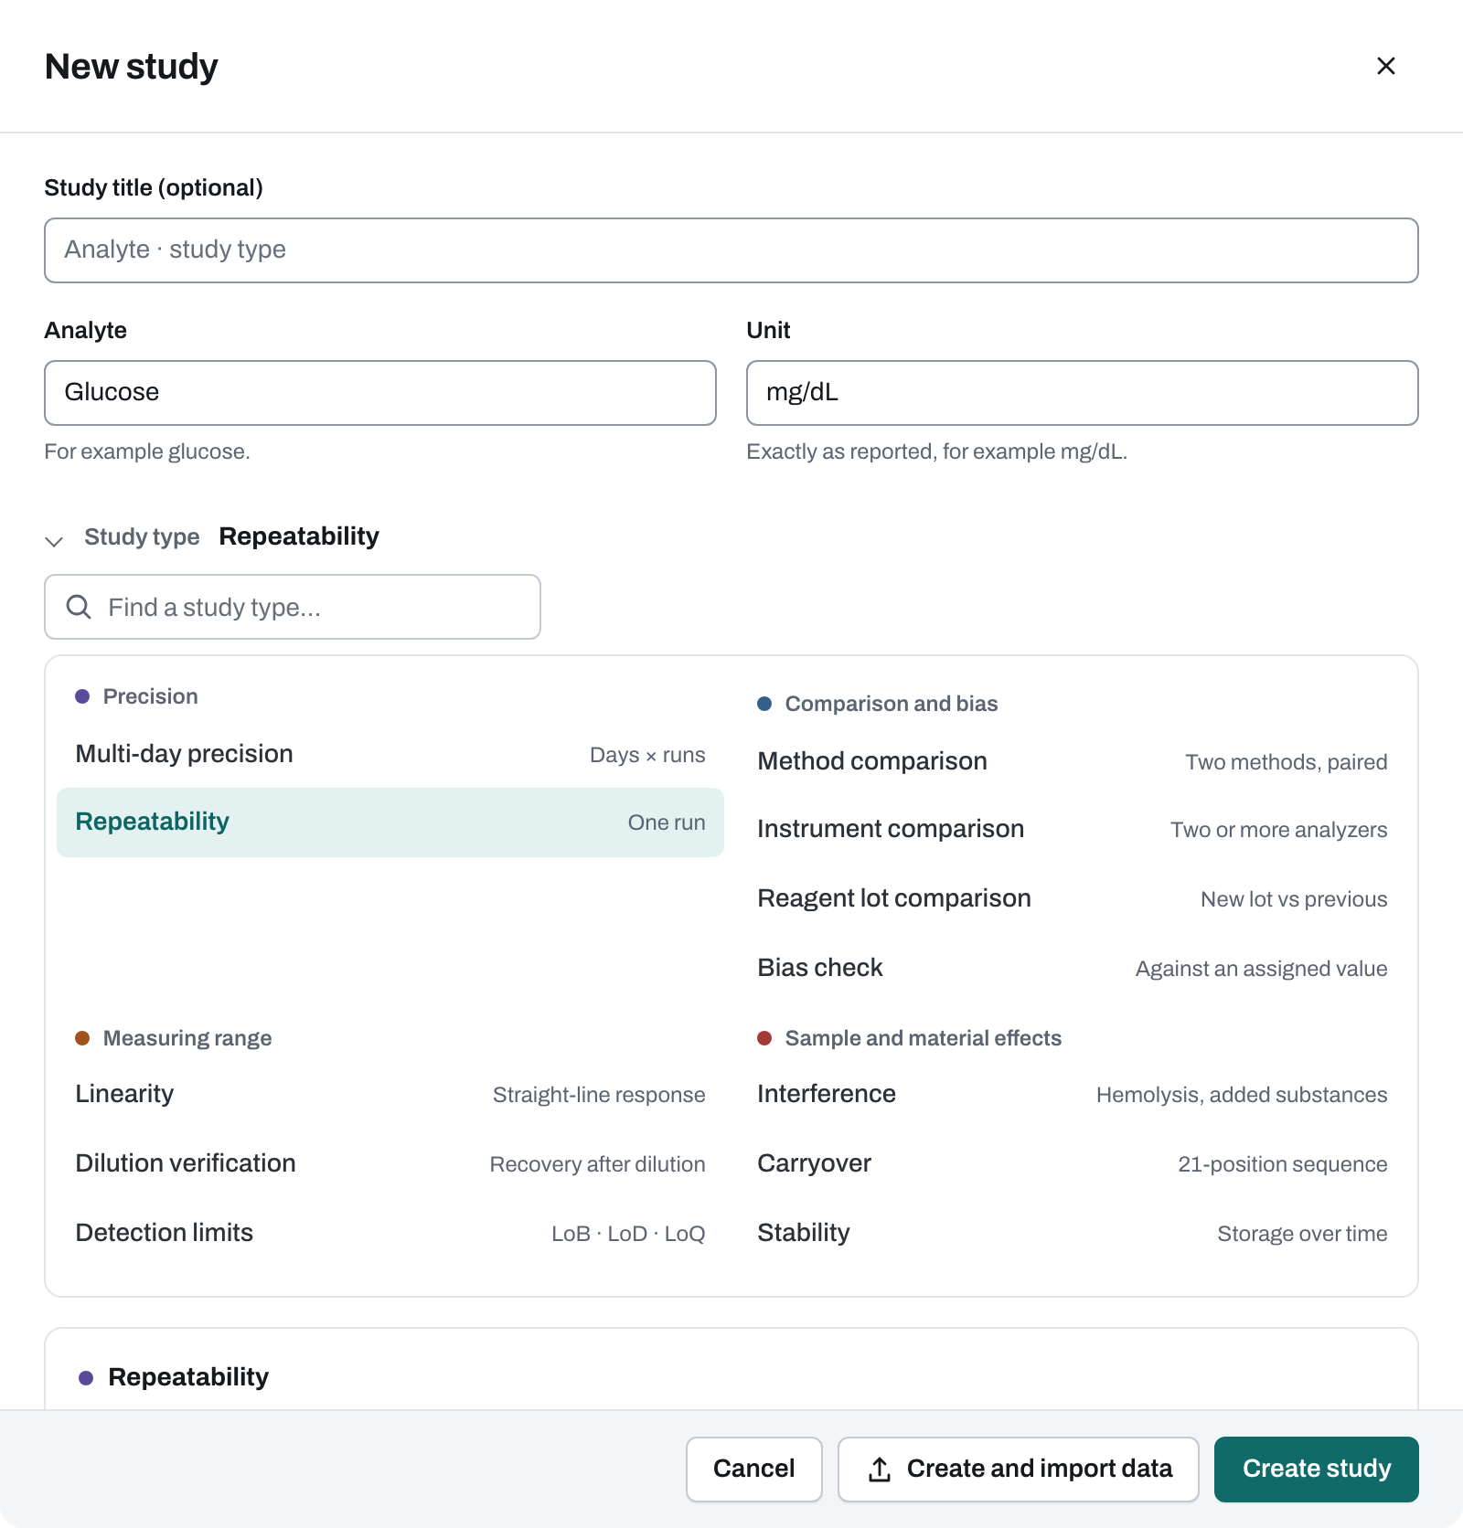Click the Comparison and bias heading

coord(892,704)
